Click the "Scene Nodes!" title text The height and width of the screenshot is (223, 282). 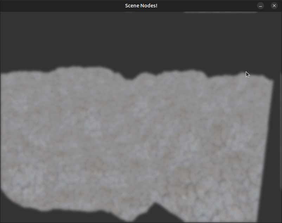tap(141, 6)
